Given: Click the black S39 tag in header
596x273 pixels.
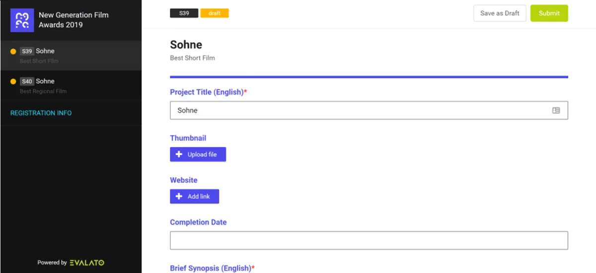Looking at the screenshot, I should (184, 13).
